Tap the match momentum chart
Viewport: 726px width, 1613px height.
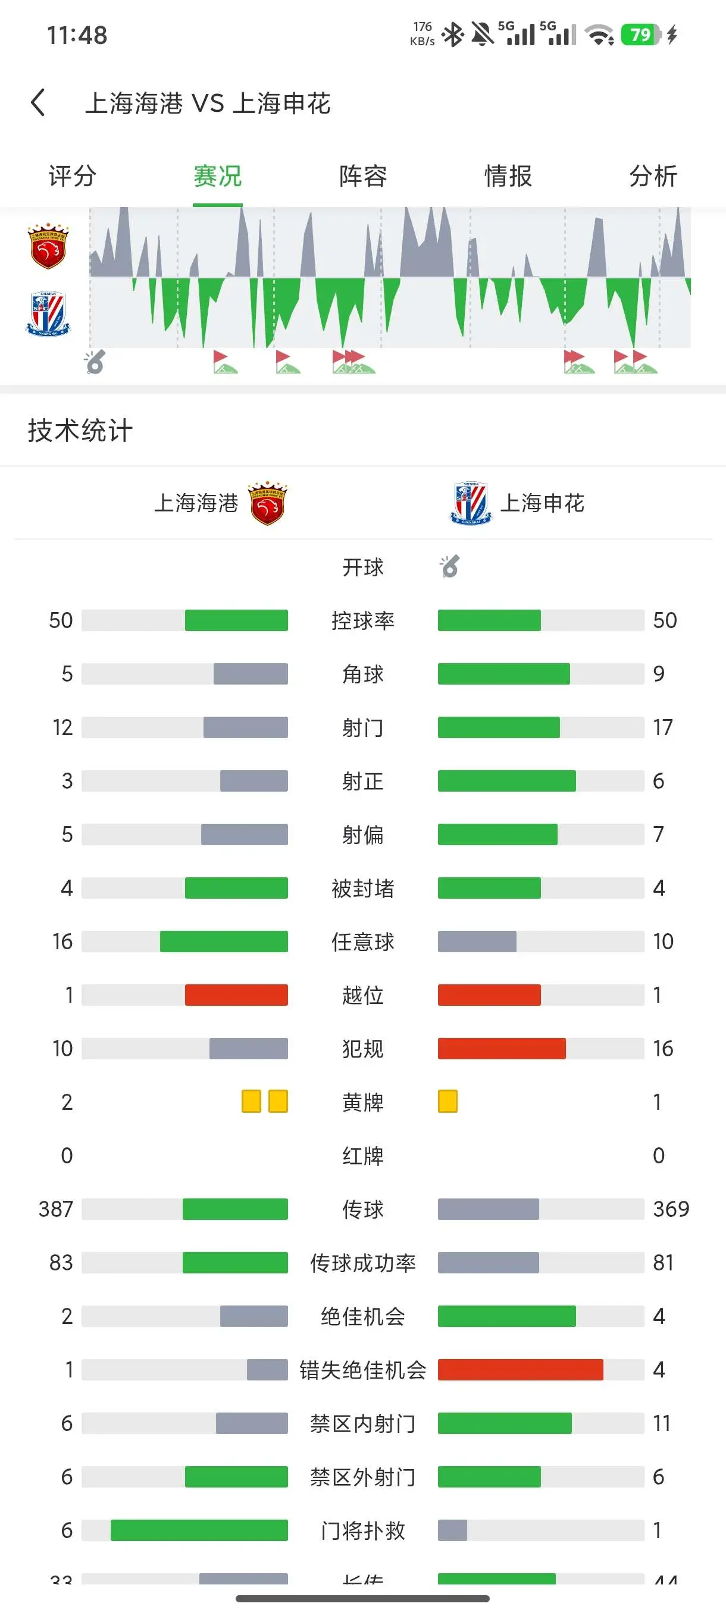click(x=390, y=277)
